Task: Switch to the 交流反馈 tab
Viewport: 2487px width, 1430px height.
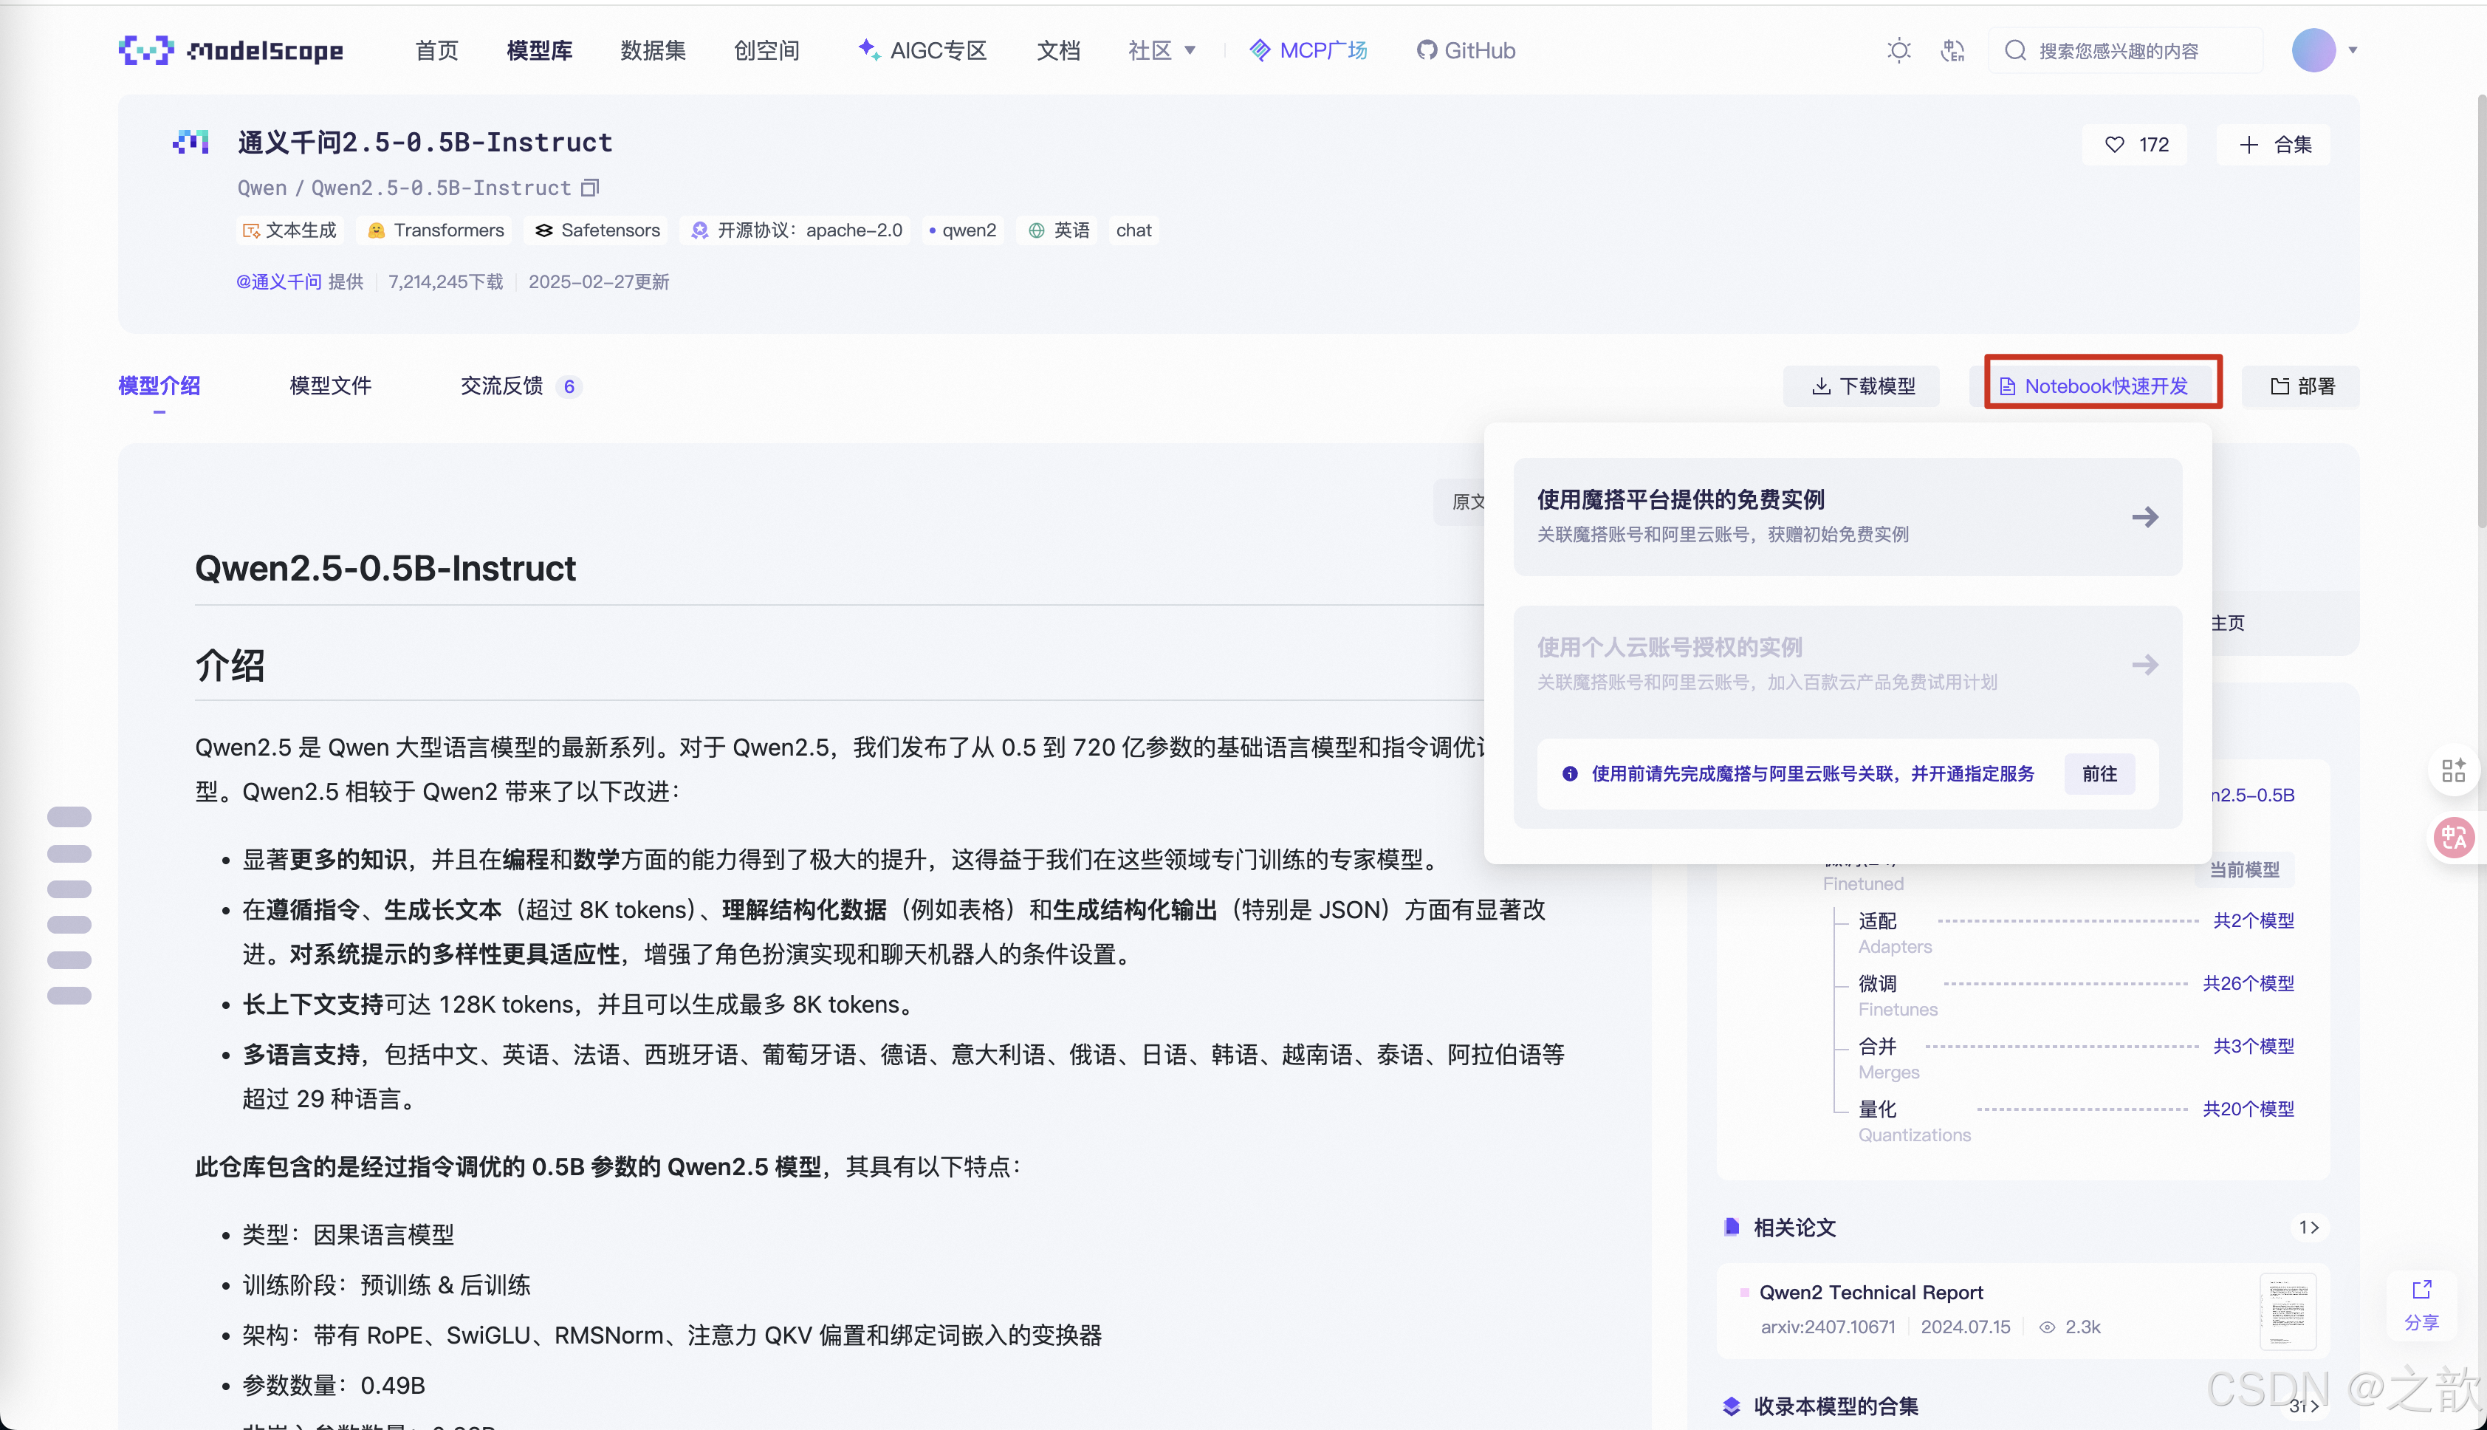Action: pos(501,386)
